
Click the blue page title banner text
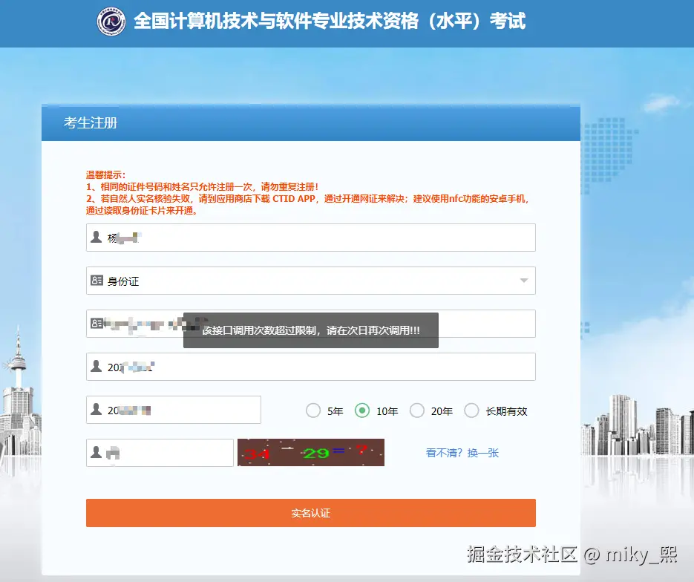(329, 22)
